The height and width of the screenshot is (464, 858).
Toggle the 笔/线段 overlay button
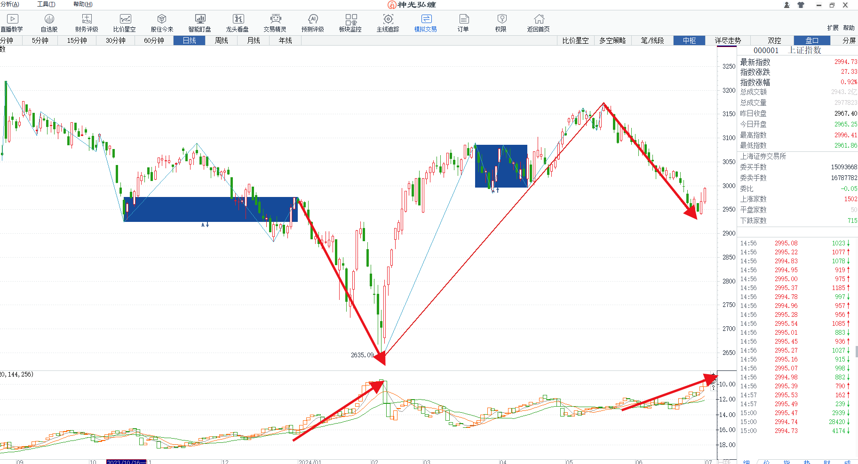[x=652, y=40]
